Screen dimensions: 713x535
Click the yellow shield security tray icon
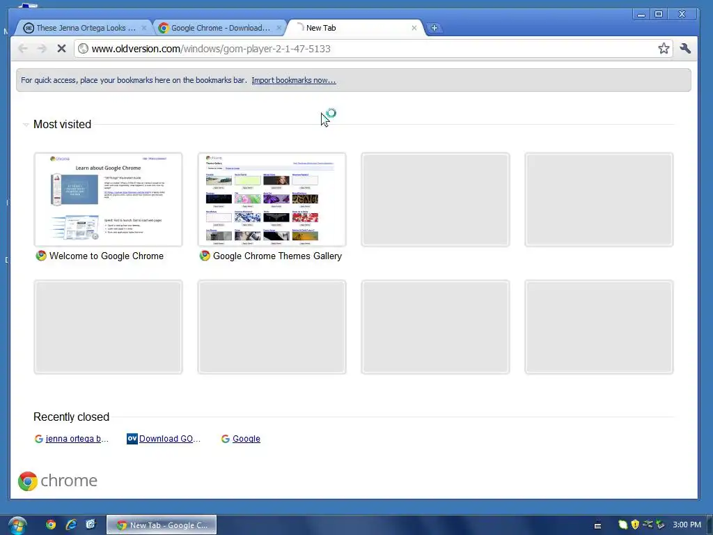click(635, 525)
